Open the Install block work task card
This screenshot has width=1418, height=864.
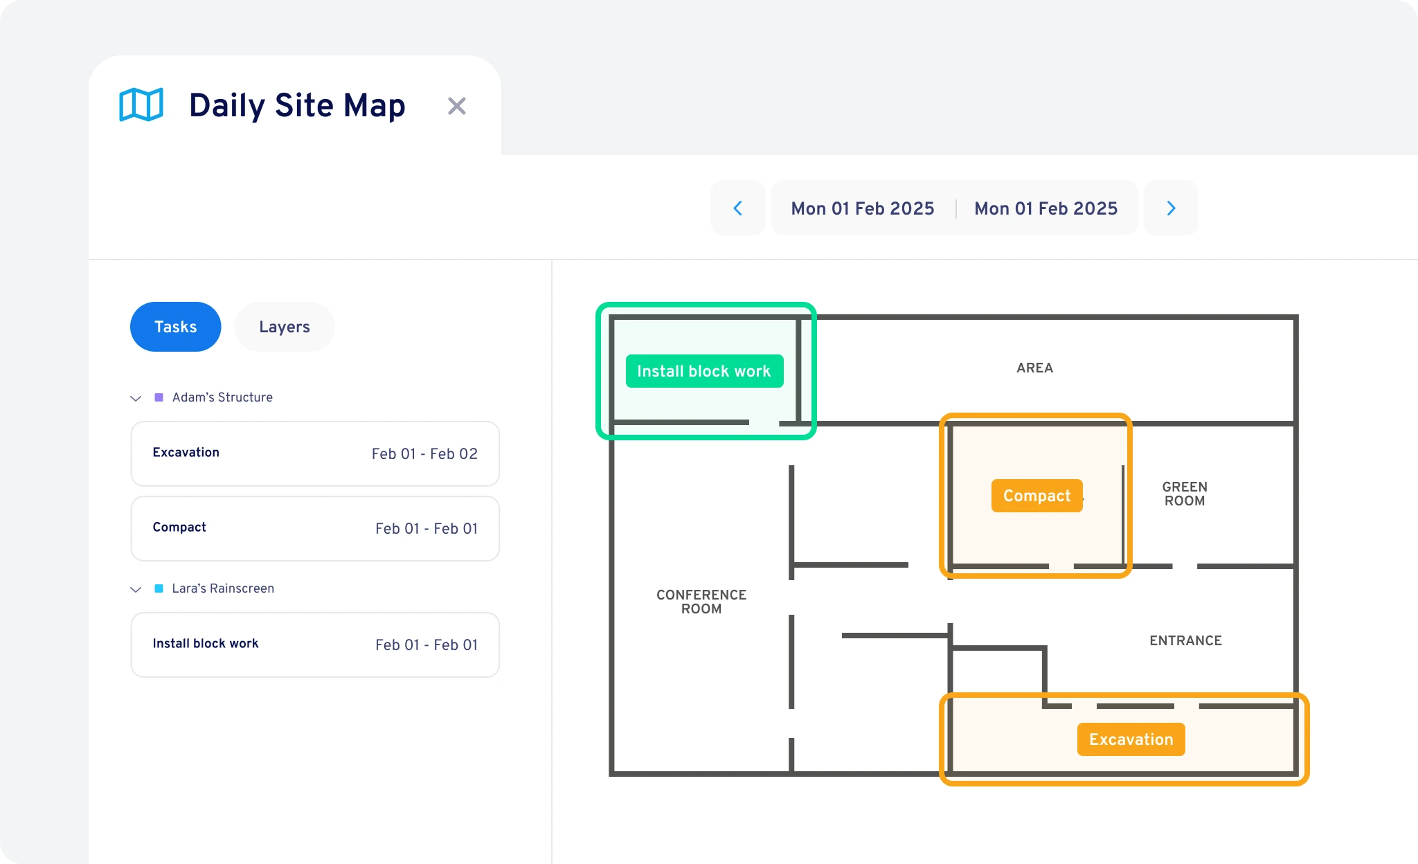point(315,645)
